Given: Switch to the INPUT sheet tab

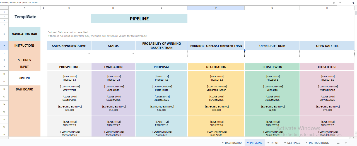Looking at the screenshot, I should coord(275,143).
